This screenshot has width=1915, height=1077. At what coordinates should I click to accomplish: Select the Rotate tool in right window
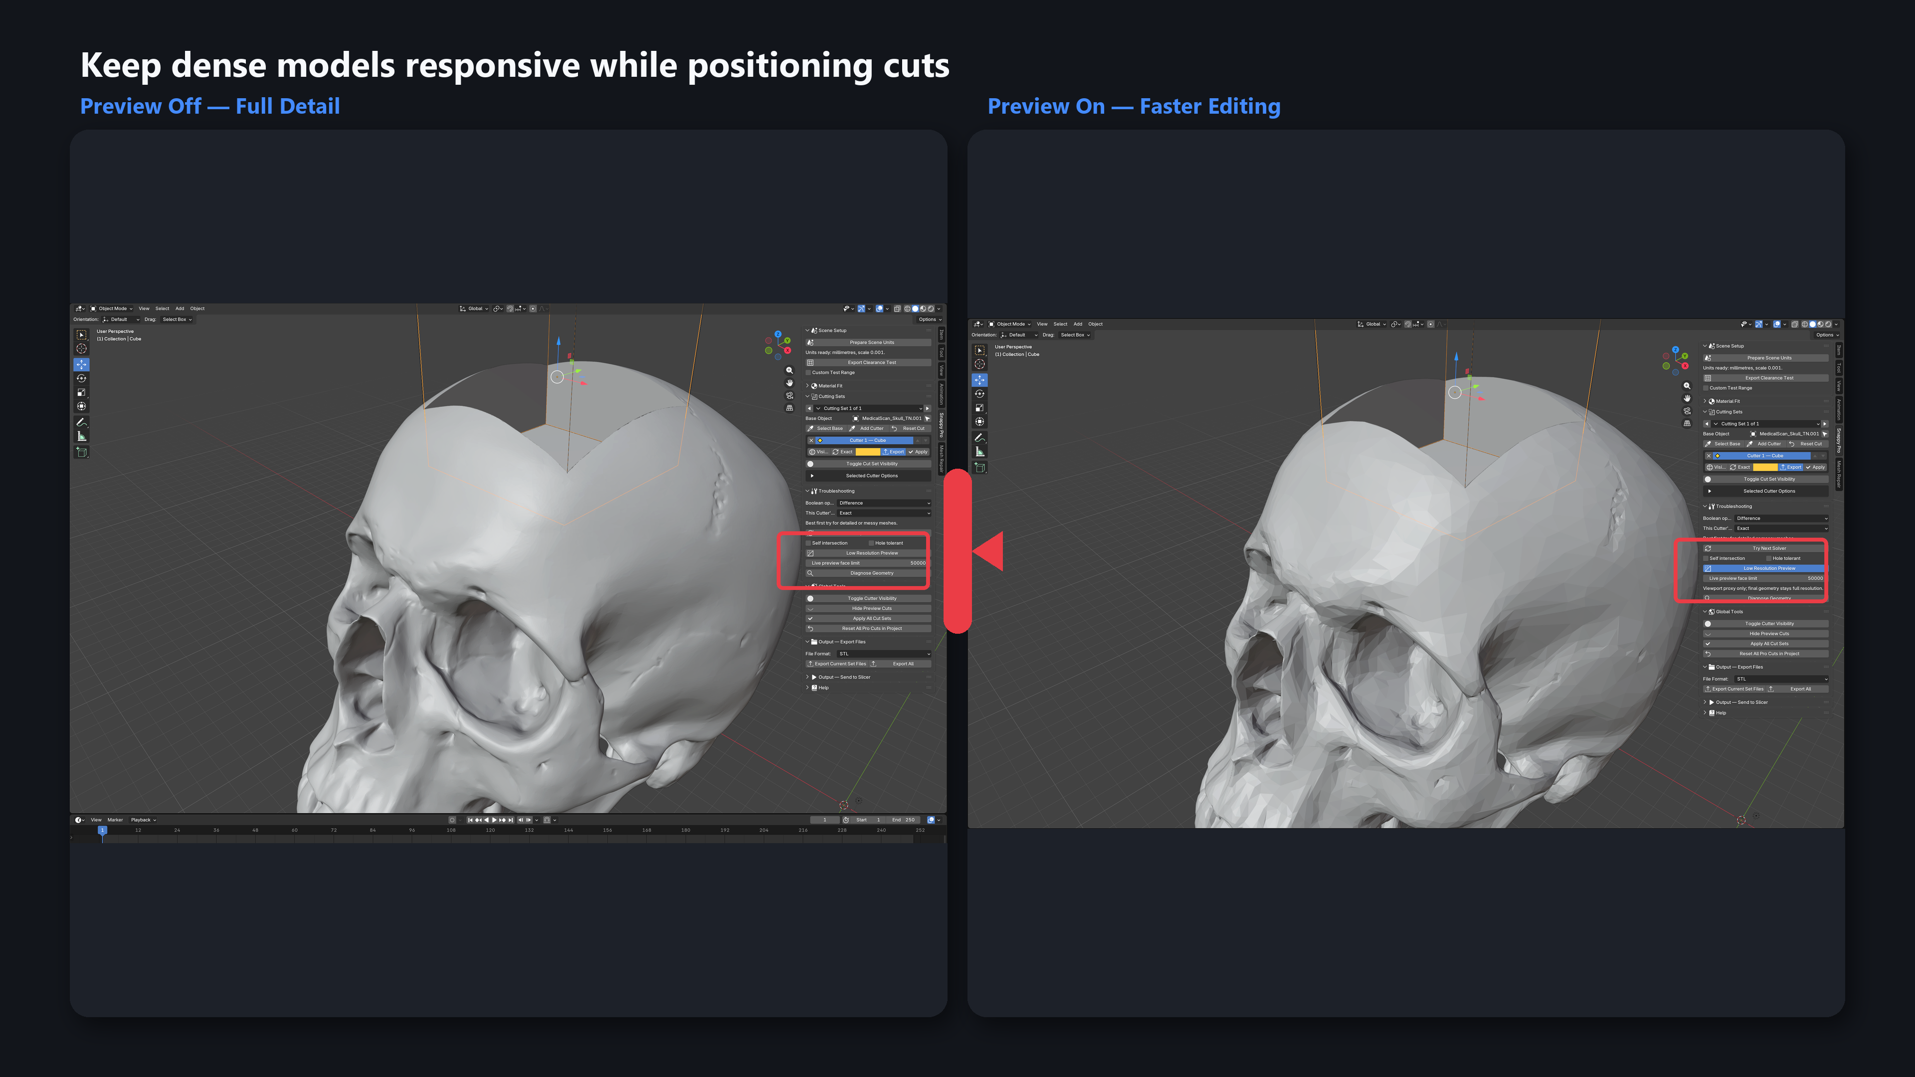980,394
